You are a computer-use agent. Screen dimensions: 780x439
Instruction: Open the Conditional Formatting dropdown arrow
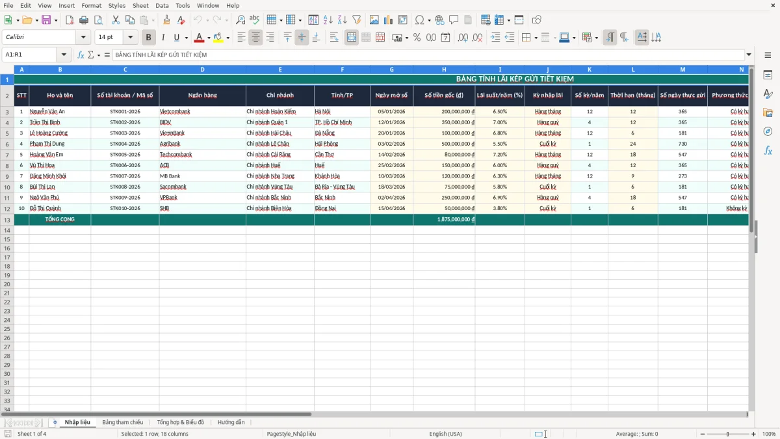[x=596, y=38]
